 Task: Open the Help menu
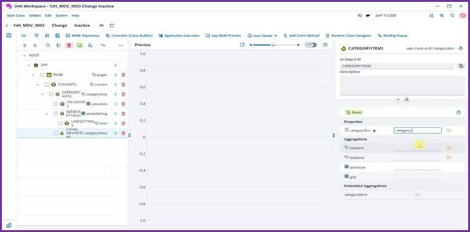76,16
